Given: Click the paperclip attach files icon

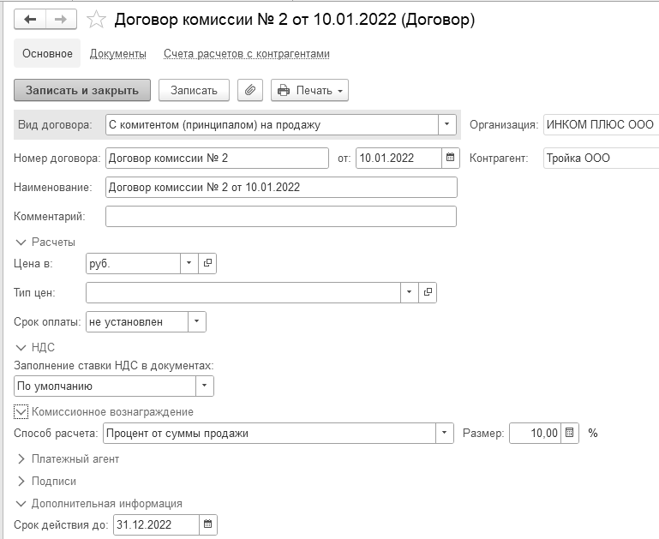Looking at the screenshot, I should tap(250, 90).
